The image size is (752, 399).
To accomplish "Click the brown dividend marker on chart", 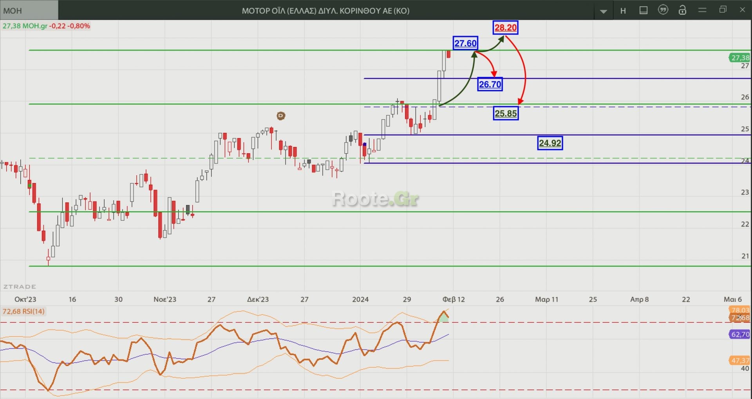I will coord(281,116).
